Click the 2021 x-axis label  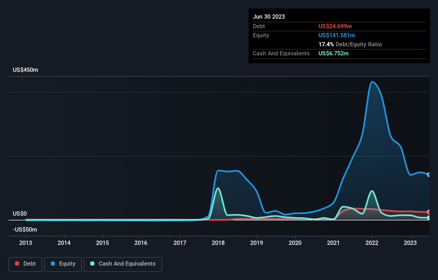(333, 243)
